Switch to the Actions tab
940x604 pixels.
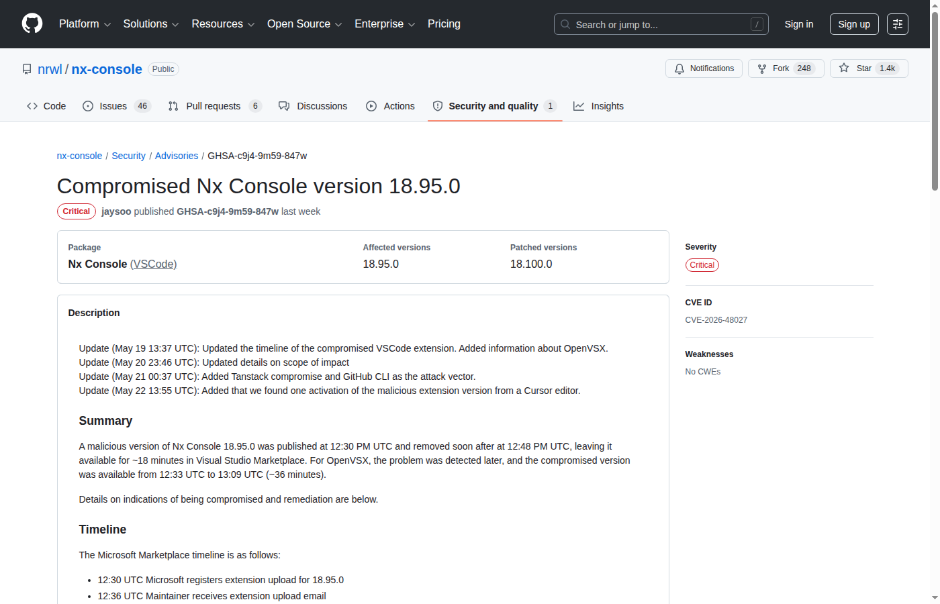click(390, 106)
